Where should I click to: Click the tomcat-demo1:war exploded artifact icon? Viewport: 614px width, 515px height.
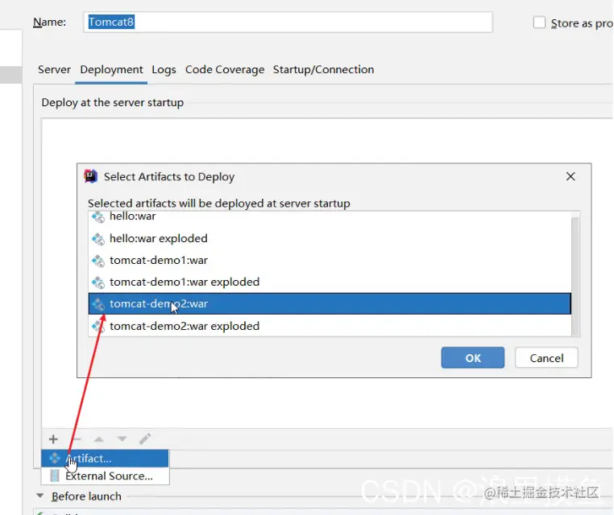click(x=97, y=282)
